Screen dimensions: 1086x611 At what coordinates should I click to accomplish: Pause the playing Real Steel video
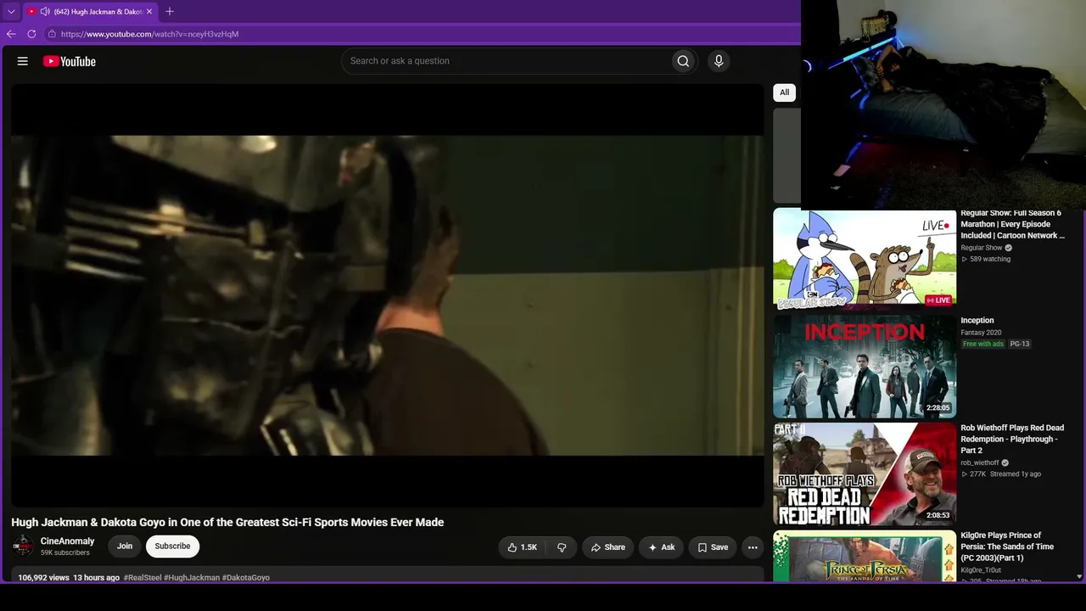point(388,295)
